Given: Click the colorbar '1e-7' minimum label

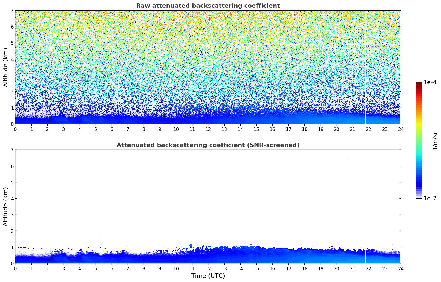Looking at the screenshot, I should [430, 199].
